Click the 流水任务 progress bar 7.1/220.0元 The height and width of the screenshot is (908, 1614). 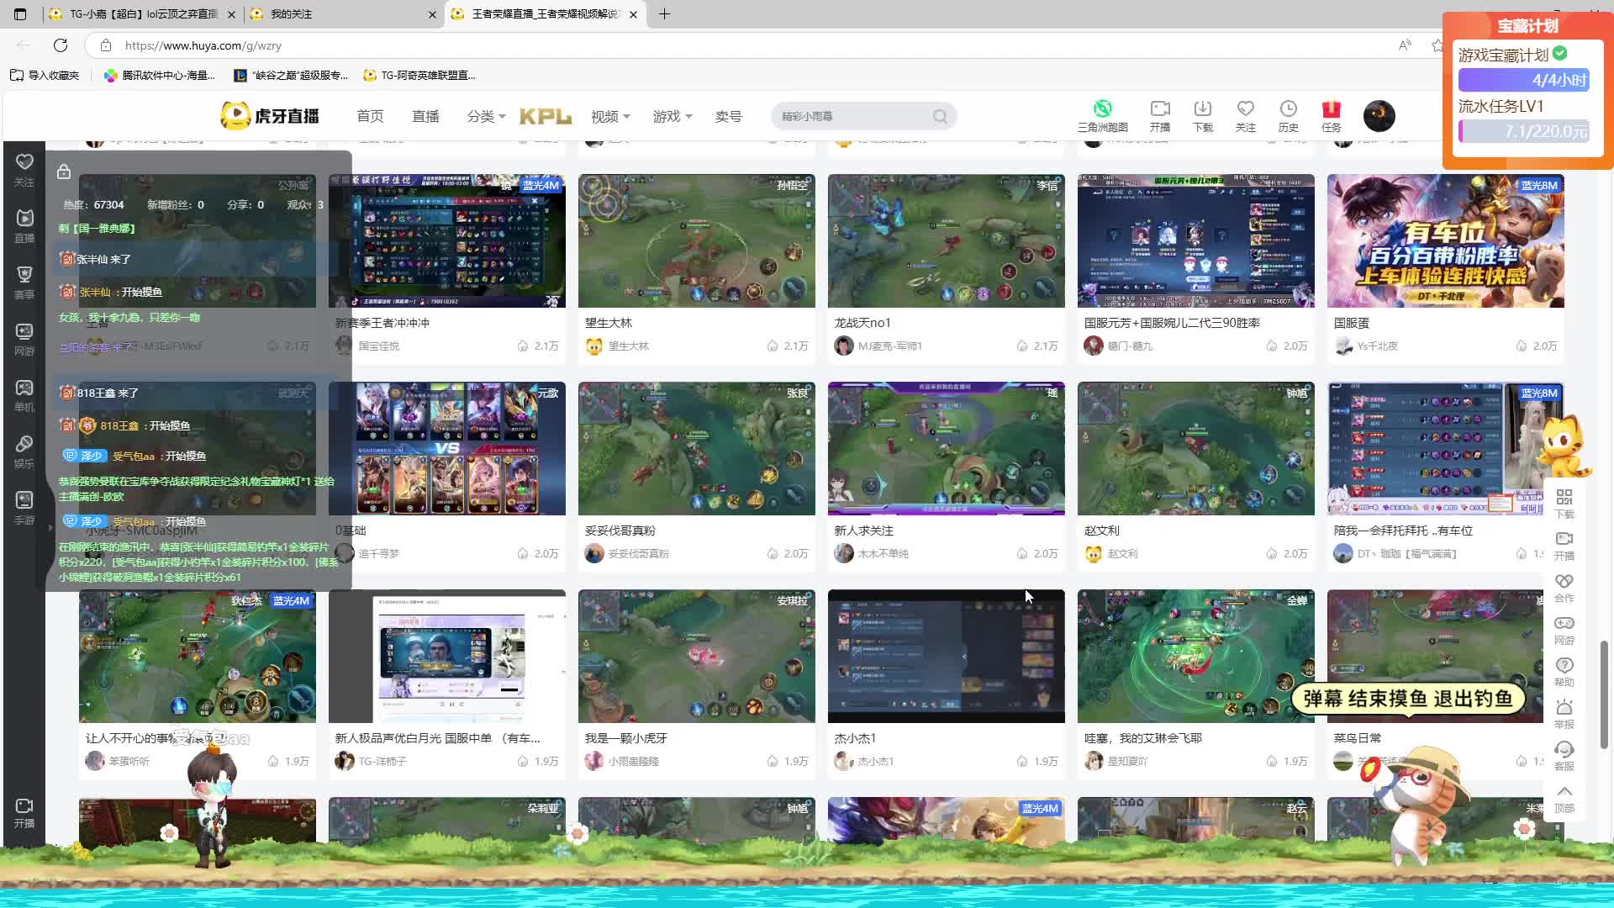pyautogui.click(x=1523, y=132)
